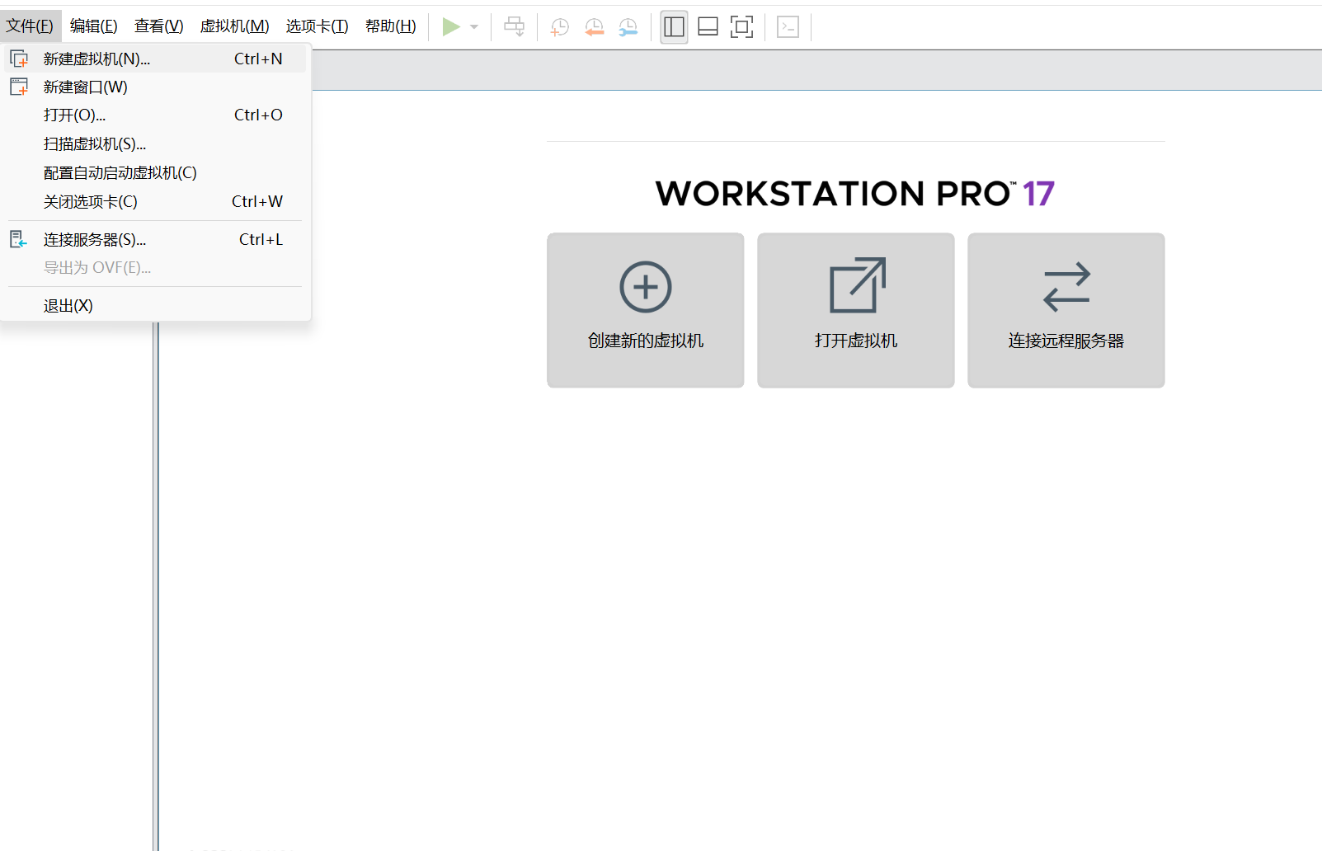Click the Take Snapshot clock icon
The width and height of the screenshot is (1322, 851).
pyautogui.click(x=560, y=27)
